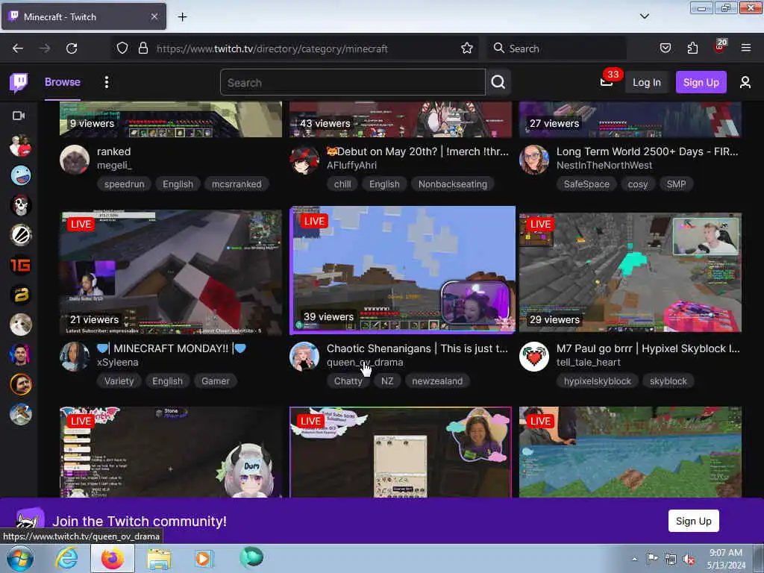Open Windows Media Player on taskbar
The image size is (764, 573).
coord(204,558)
